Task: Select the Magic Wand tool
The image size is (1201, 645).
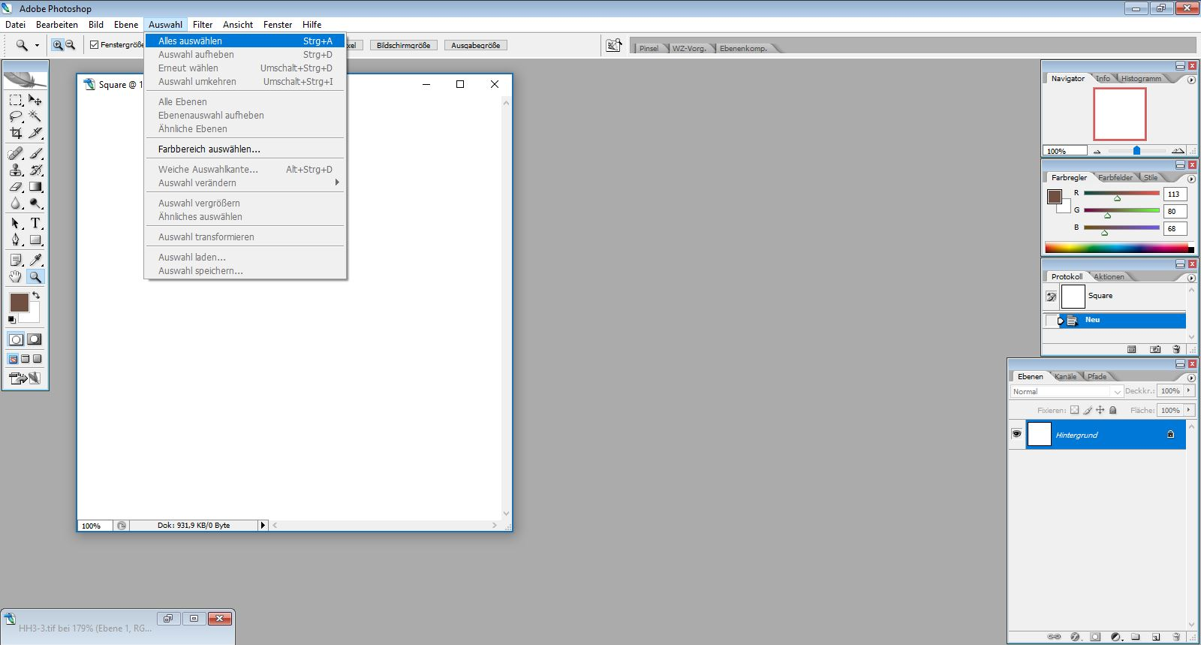Action: [x=35, y=116]
